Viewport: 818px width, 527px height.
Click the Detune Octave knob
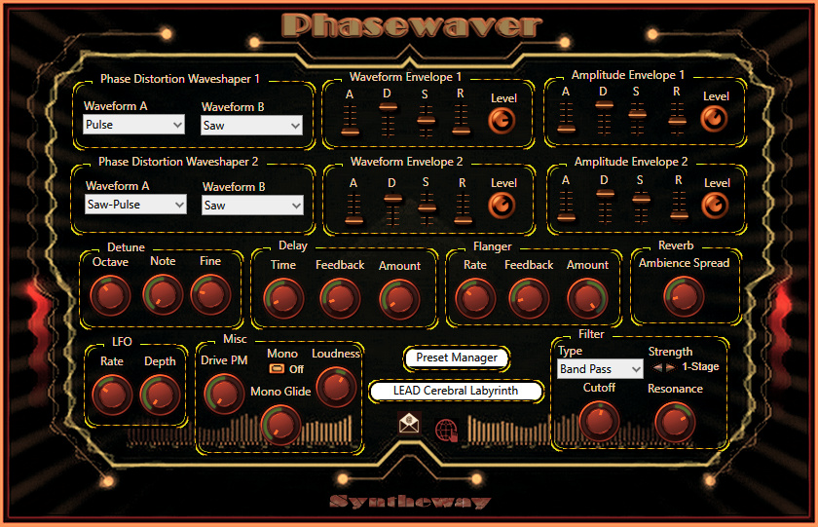110,296
